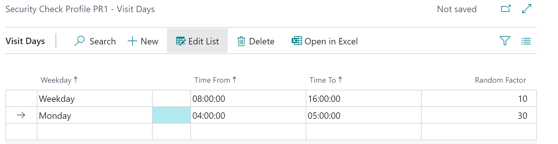The image size is (558, 144).
Task: Open the filter pane funnel icon
Action: point(505,41)
